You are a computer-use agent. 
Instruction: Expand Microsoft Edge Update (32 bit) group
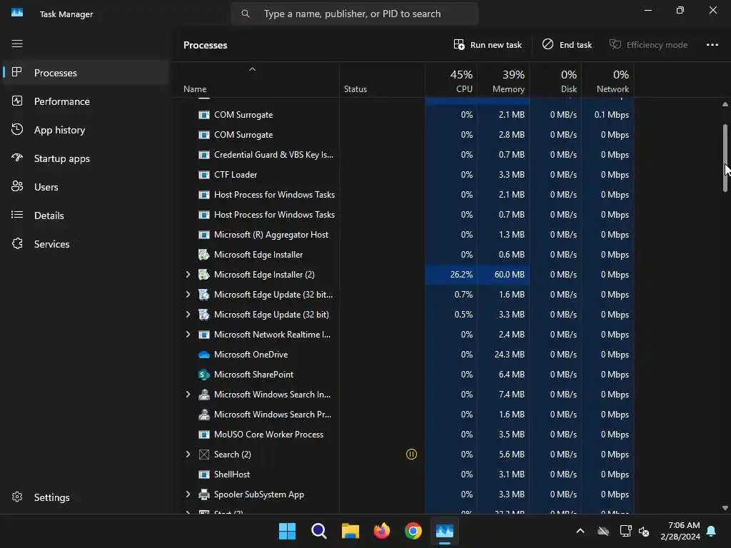(188, 315)
